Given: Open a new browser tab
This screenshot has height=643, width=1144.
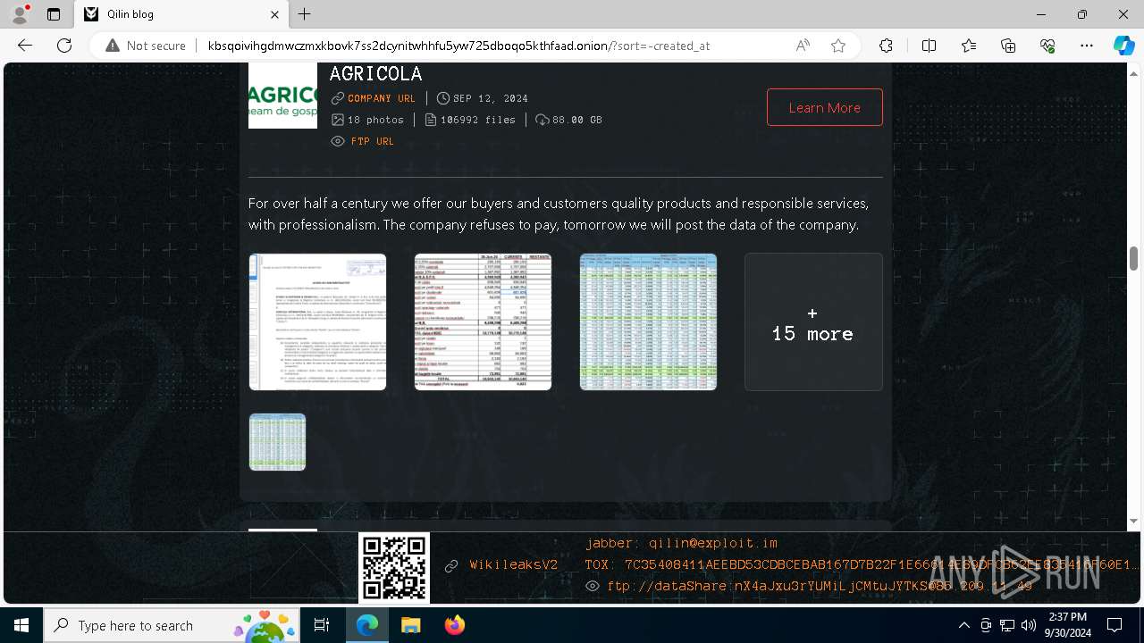Looking at the screenshot, I should [x=304, y=14].
